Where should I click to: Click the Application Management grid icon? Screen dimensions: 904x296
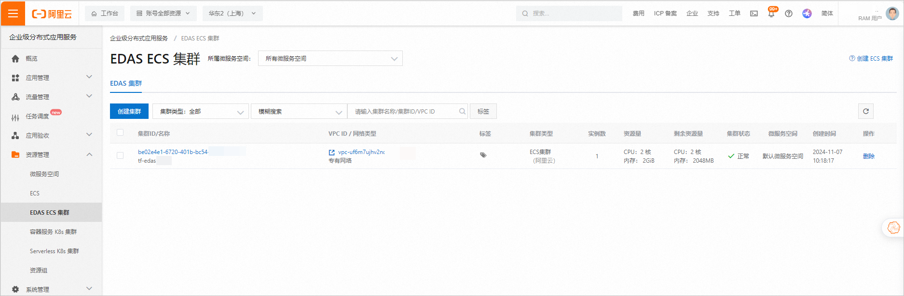pos(15,77)
